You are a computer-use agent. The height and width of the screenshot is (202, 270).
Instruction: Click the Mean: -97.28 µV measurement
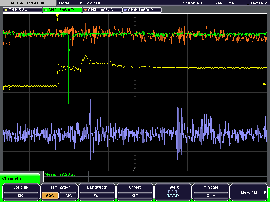60,174
